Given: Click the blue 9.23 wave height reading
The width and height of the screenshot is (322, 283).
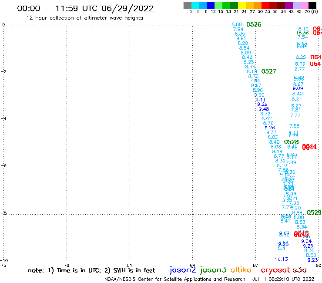Looking at the screenshot, I should click(313, 260).
